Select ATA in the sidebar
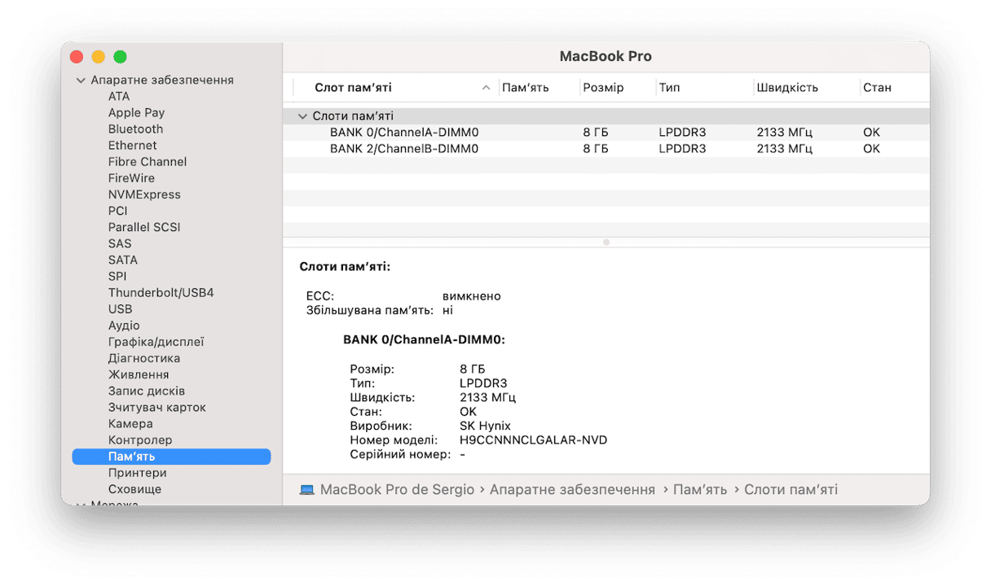Screen dimensions: 991x586 click(119, 96)
